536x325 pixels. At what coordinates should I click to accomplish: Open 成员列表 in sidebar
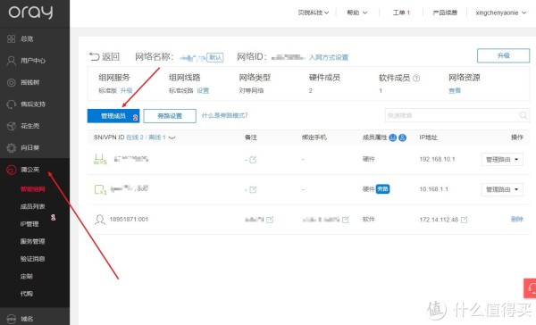click(x=32, y=206)
